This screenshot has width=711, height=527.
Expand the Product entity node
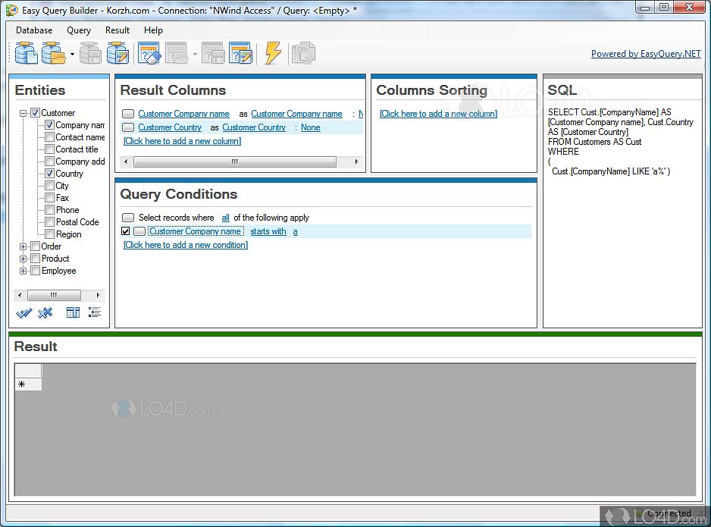(23, 258)
